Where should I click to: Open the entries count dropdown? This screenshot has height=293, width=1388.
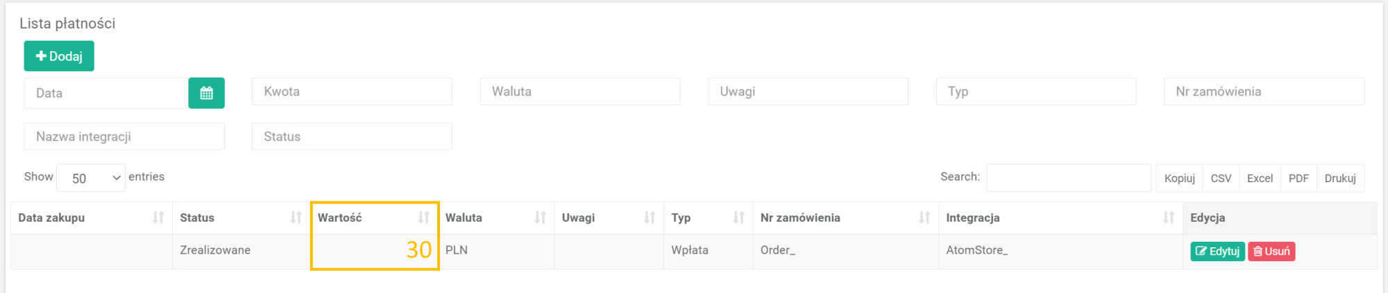91,178
